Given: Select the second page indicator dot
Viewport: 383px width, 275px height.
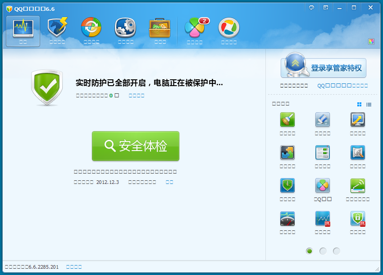Looking at the screenshot, I should (323, 251).
